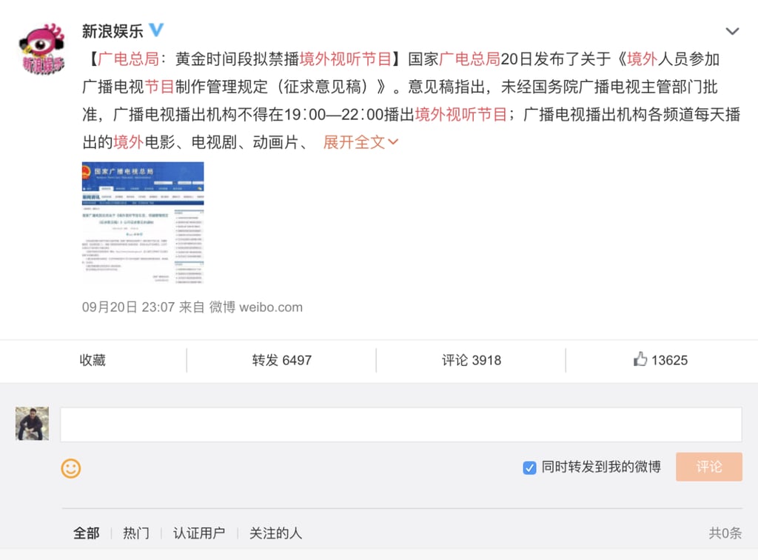The width and height of the screenshot is (758, 560).
Task: Uncheck 同时转发到我的微博
Action: pos(529,467)
